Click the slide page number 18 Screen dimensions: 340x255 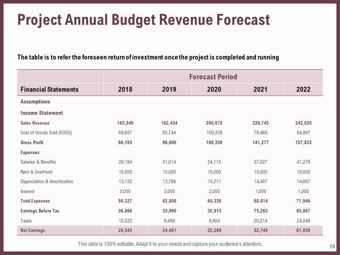[x=332, y=246]
